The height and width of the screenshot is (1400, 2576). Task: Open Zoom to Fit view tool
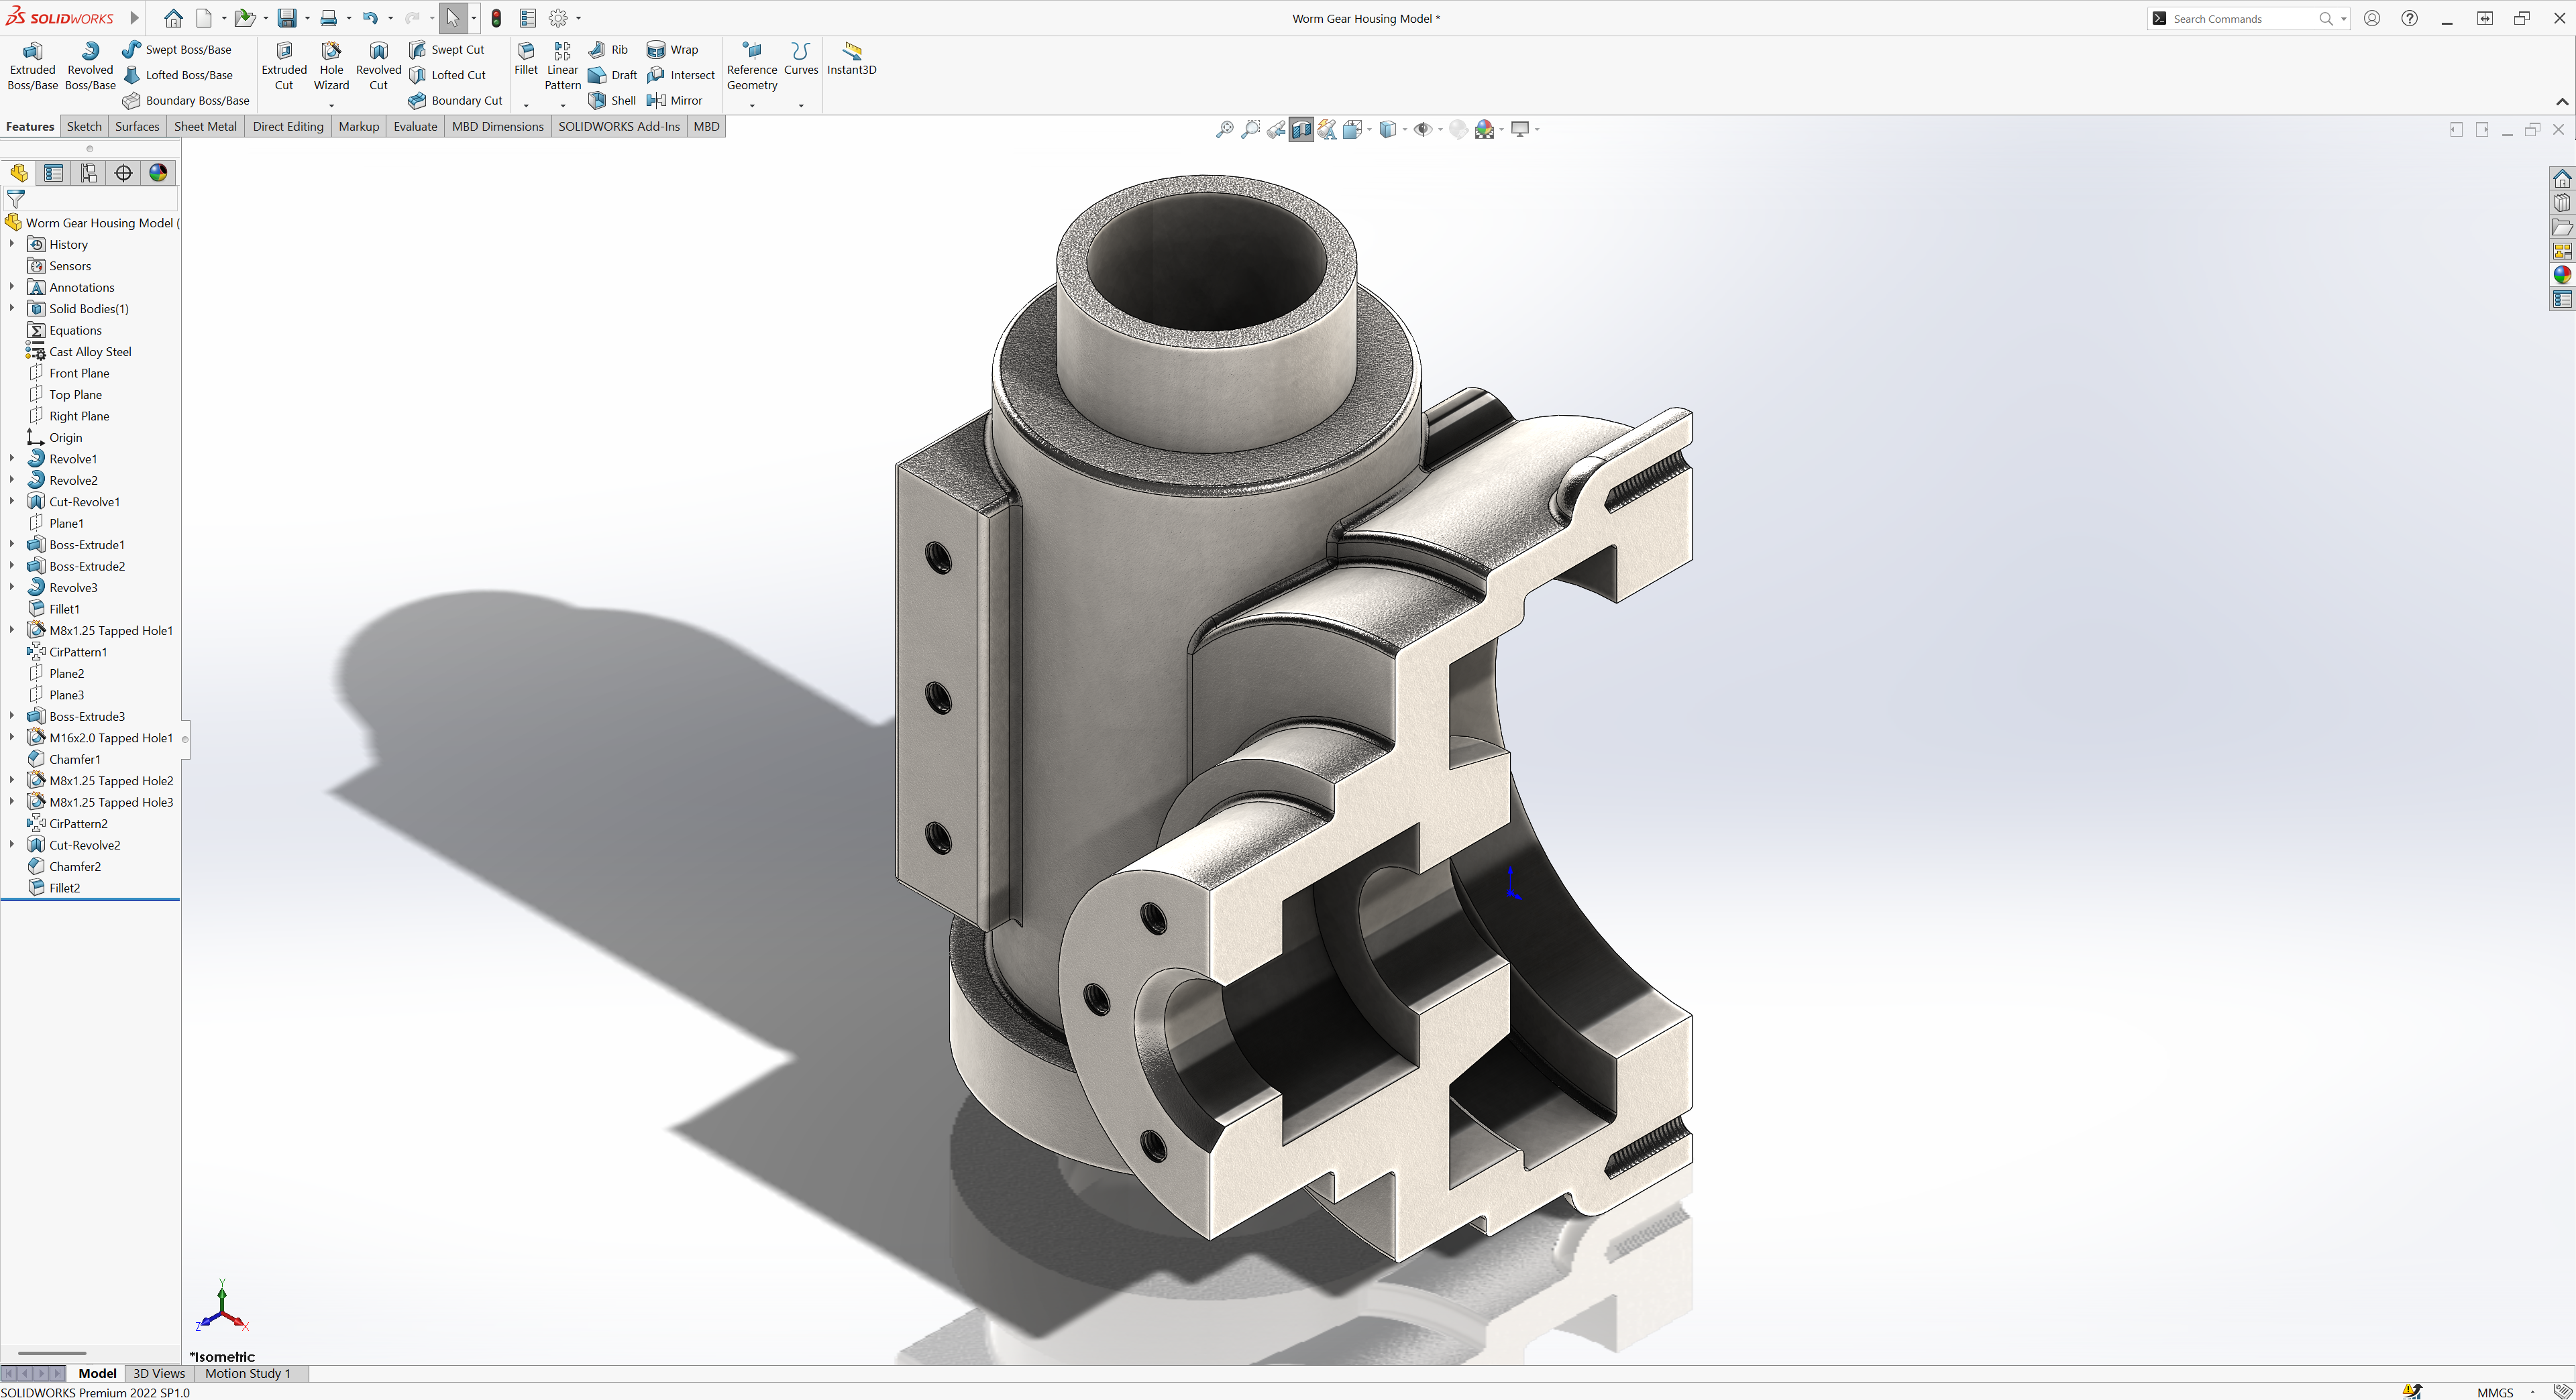(1224, 129)
